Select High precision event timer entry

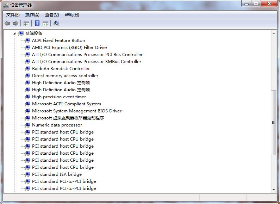coord(59,97)
